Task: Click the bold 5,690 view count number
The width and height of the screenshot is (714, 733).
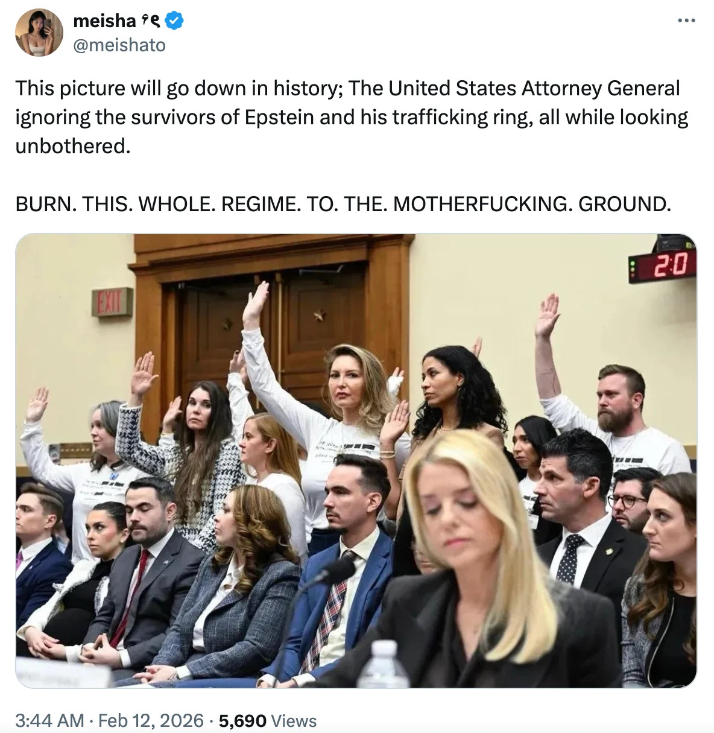Action: click(242, 720)
